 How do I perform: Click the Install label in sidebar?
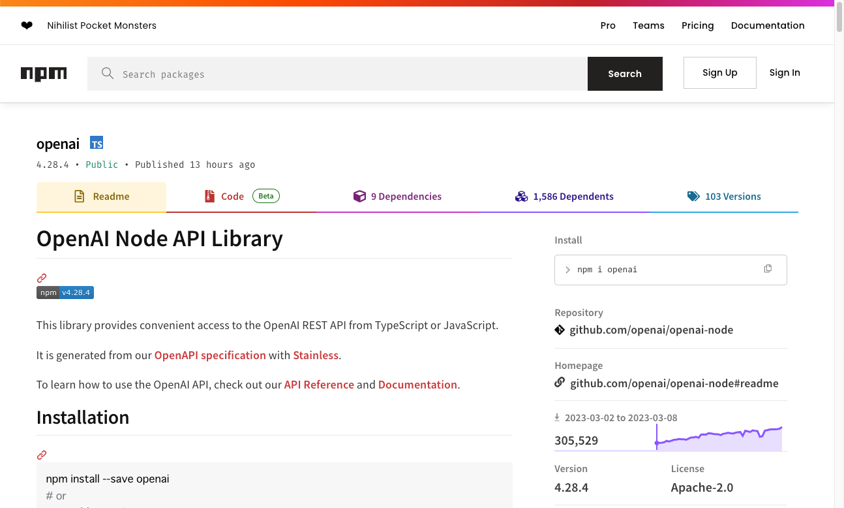point(568,240)
